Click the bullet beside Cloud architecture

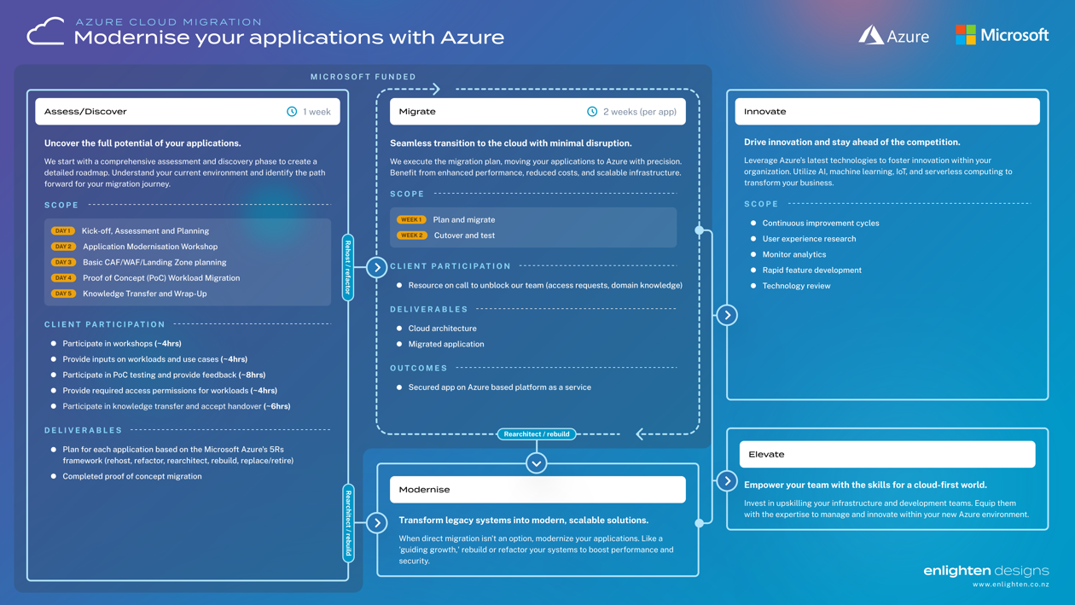point(399,329)
